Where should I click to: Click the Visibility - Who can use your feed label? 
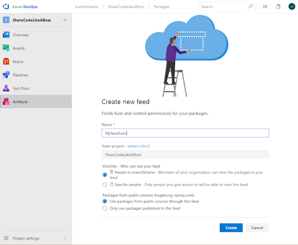pos(131,166)
